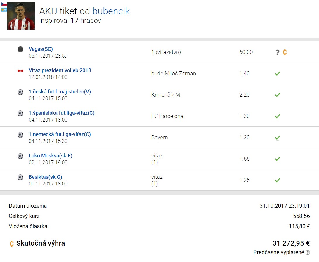Click the green checkmark in the FC Barcelona row
Screen dimensions: 319x262
[277, 116]
